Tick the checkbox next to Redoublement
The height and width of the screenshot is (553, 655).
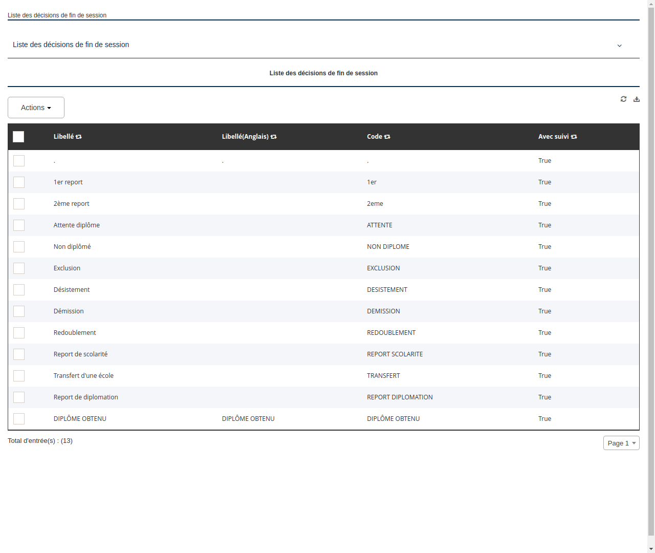(x=19, y=333)
